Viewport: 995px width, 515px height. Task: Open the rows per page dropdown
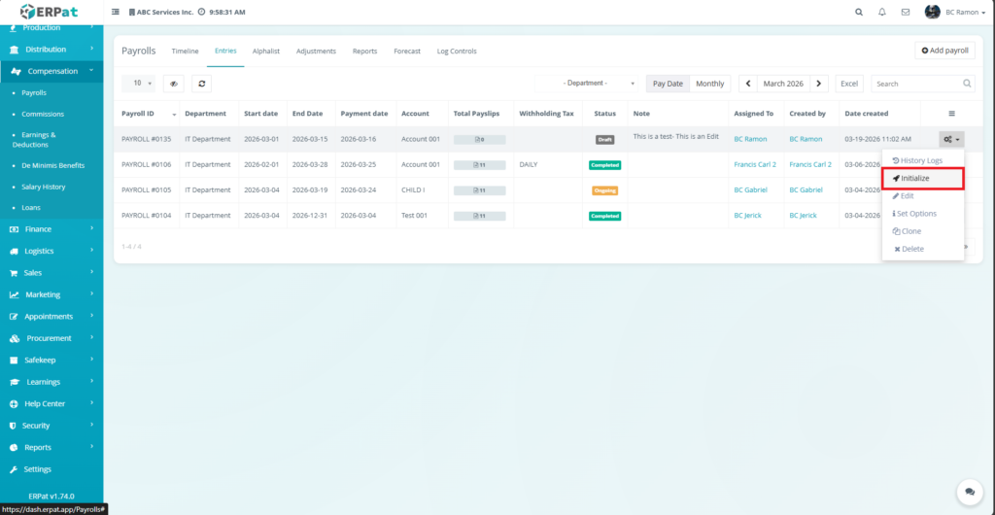[x=142, y=84]
